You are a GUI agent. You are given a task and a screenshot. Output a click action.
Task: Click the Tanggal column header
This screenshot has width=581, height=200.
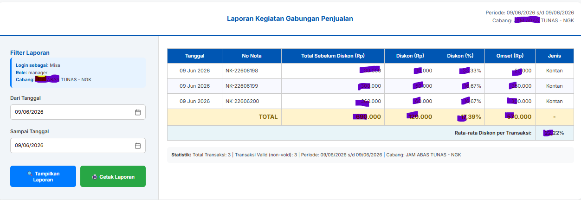pos(195,56)
